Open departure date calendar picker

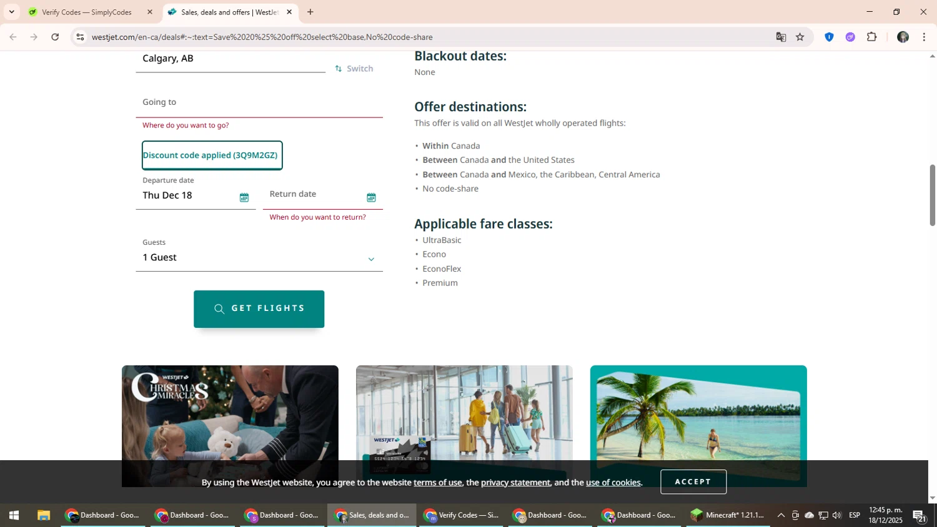coord(244,197)
